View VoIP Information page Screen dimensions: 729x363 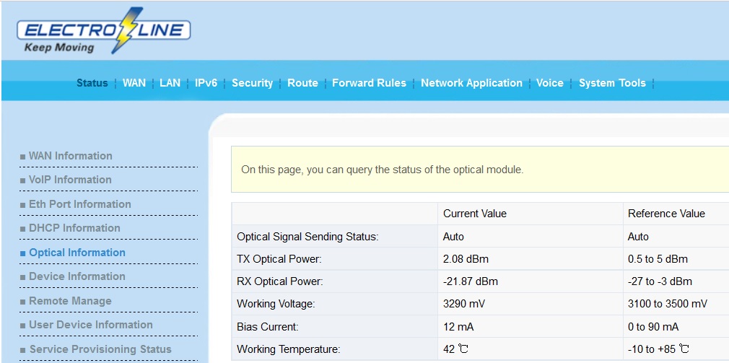click(70, 180)
